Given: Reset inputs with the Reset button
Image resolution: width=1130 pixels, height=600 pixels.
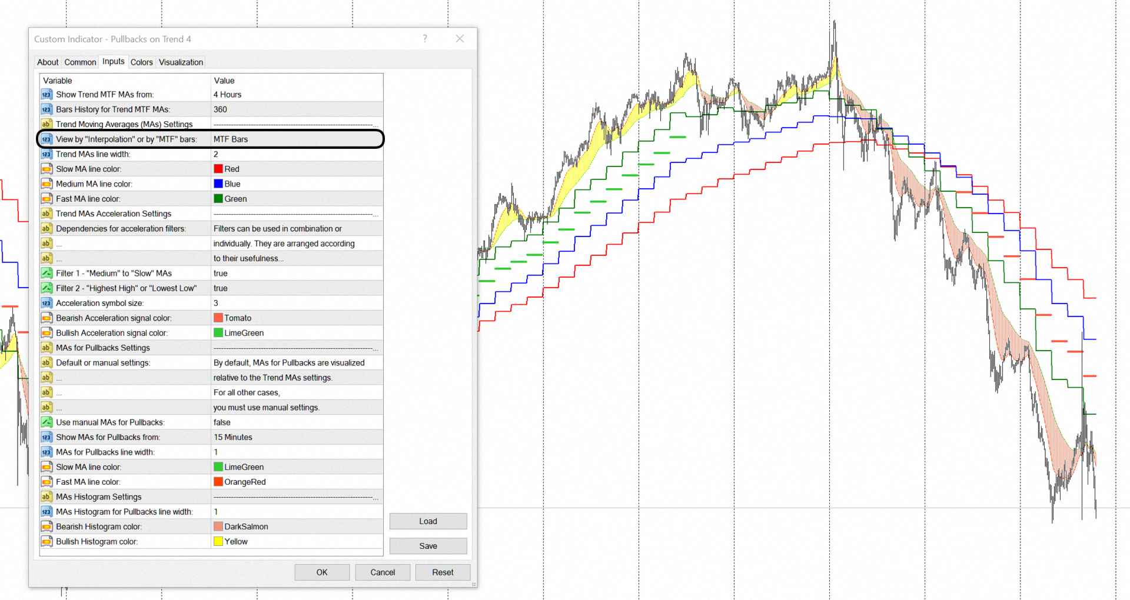Looking at the screenshot, I should coord(443,572).
